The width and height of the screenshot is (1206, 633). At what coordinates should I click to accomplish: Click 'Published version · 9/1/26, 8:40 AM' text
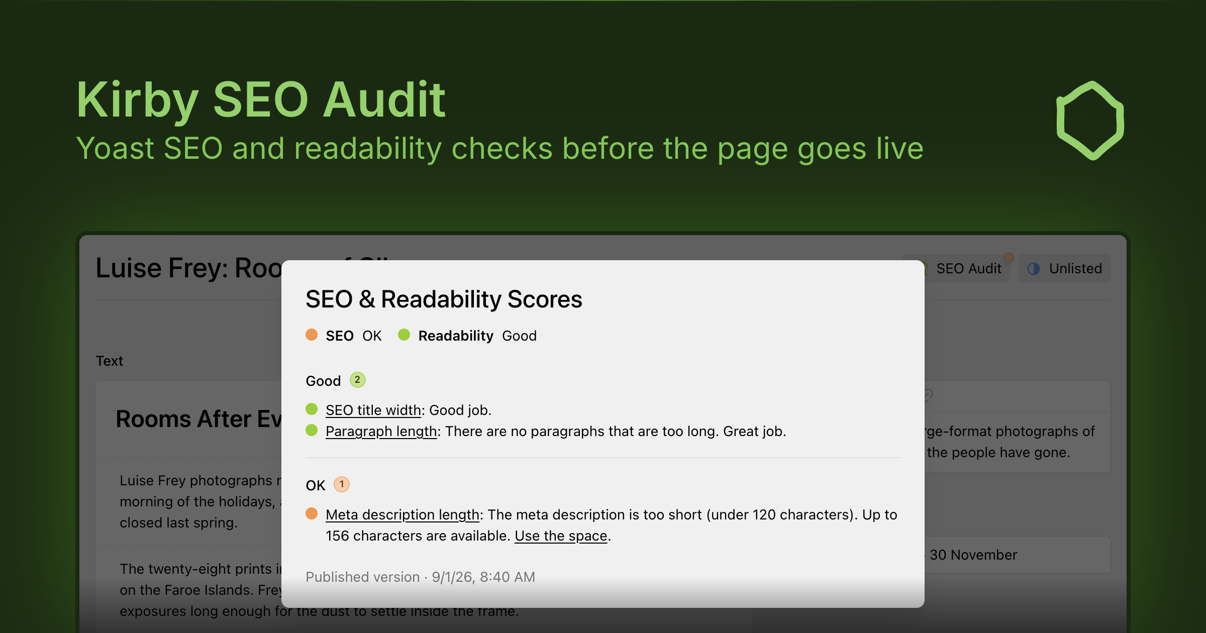point(420,577)
